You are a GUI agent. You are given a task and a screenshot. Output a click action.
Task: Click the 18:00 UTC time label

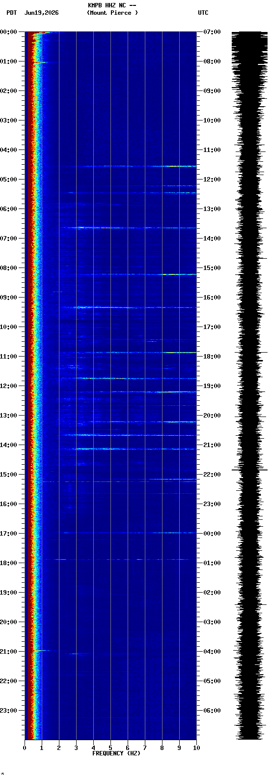212,357
